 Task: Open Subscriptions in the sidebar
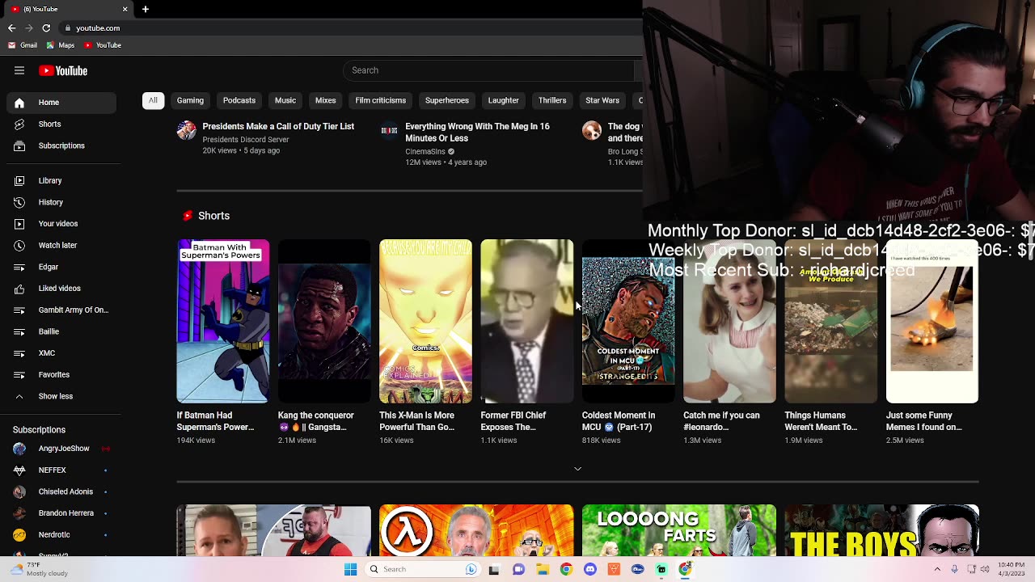[x=61, y=146]
